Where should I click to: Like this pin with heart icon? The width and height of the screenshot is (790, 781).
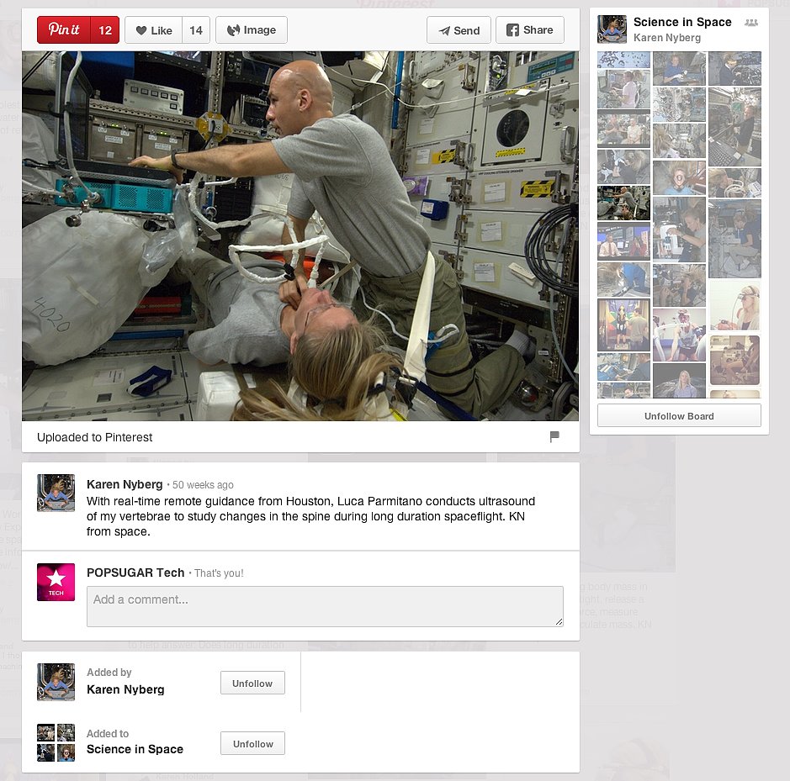pyautogui.click(x=154, y=30)
